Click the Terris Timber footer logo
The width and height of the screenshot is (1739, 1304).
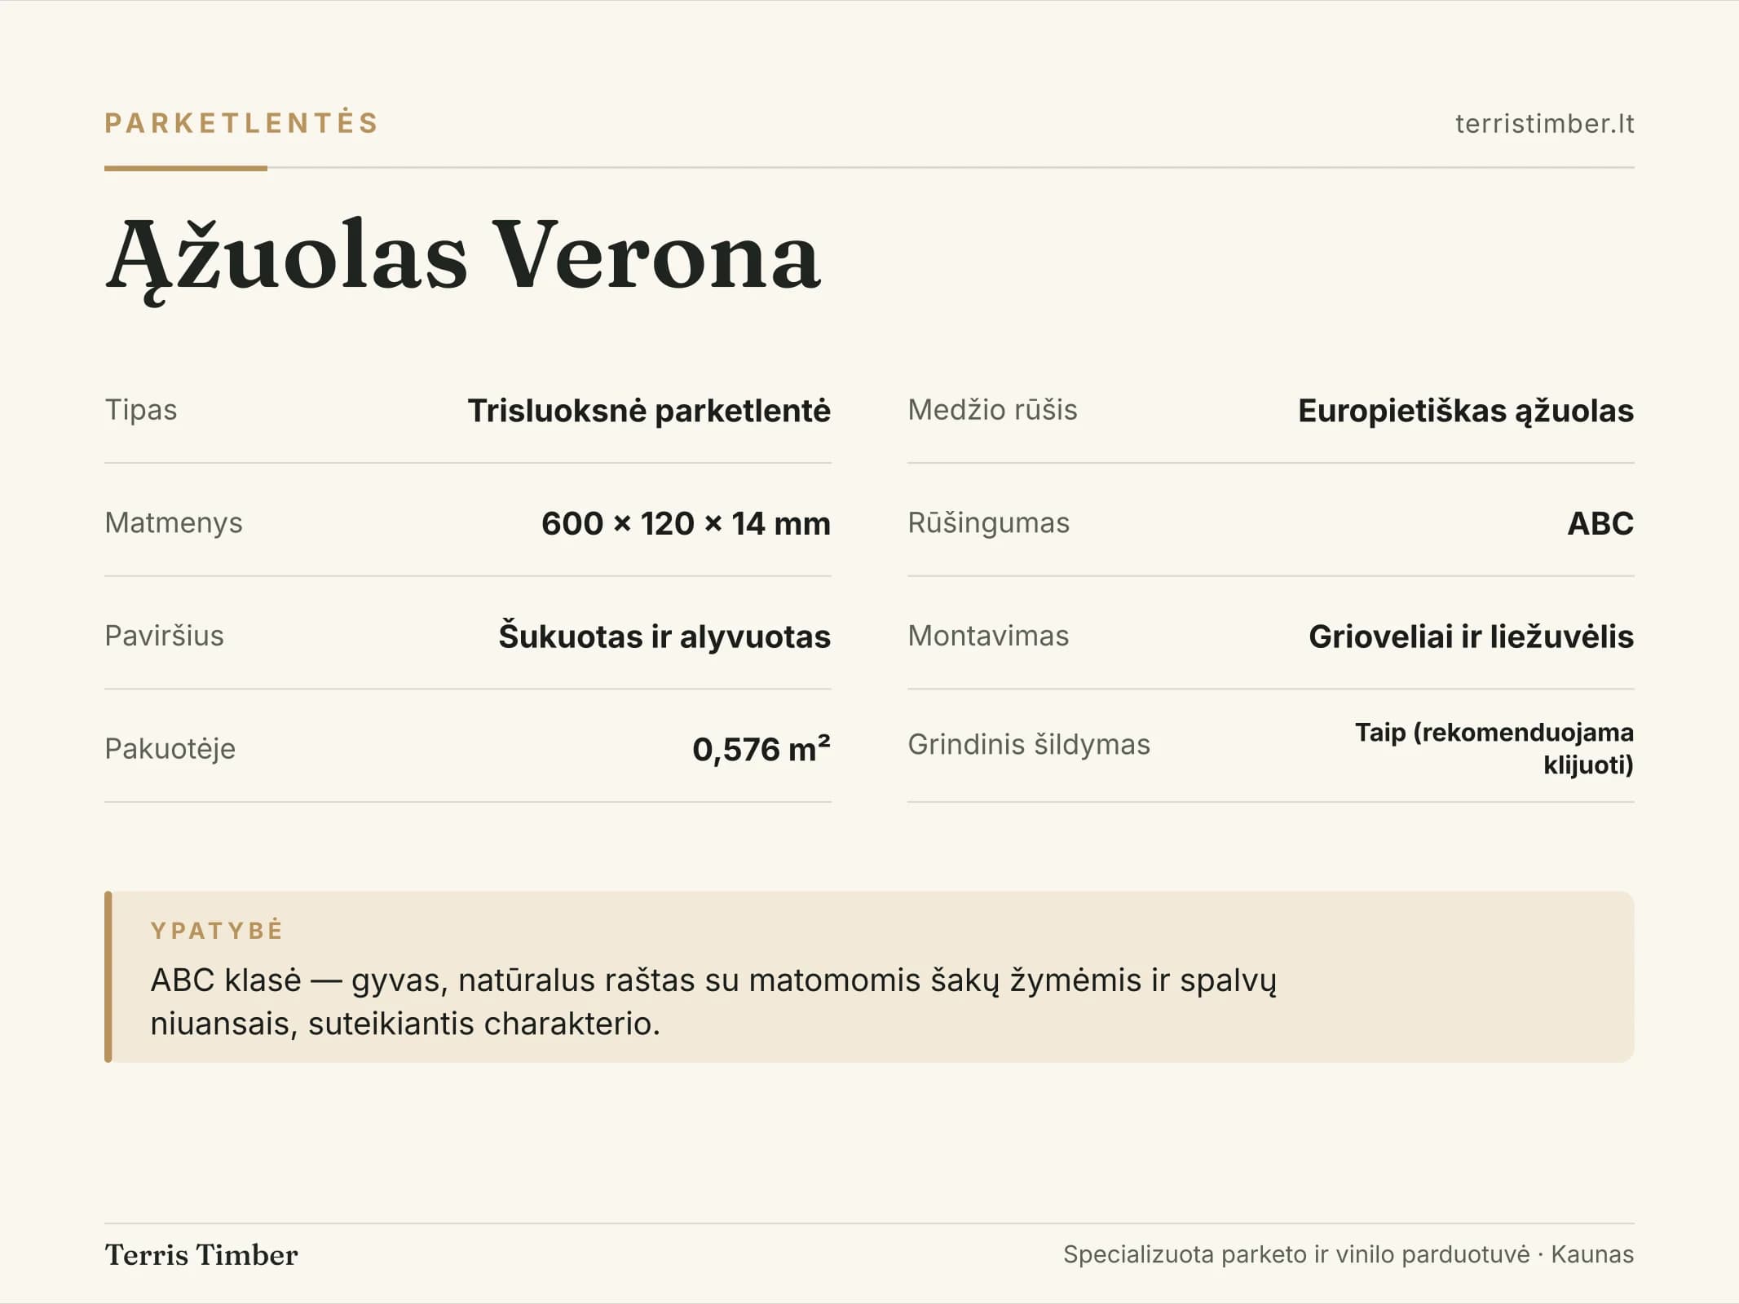point(201,1255)
